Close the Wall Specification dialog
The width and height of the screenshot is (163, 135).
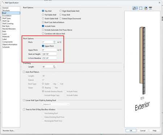[159, 3]
